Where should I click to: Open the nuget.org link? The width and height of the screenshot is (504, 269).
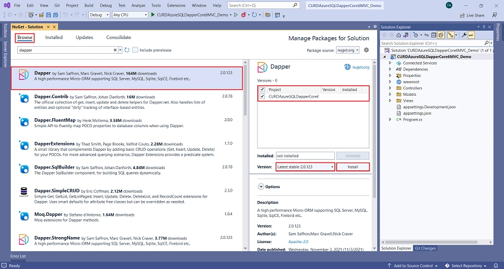[x=361, y=67]
